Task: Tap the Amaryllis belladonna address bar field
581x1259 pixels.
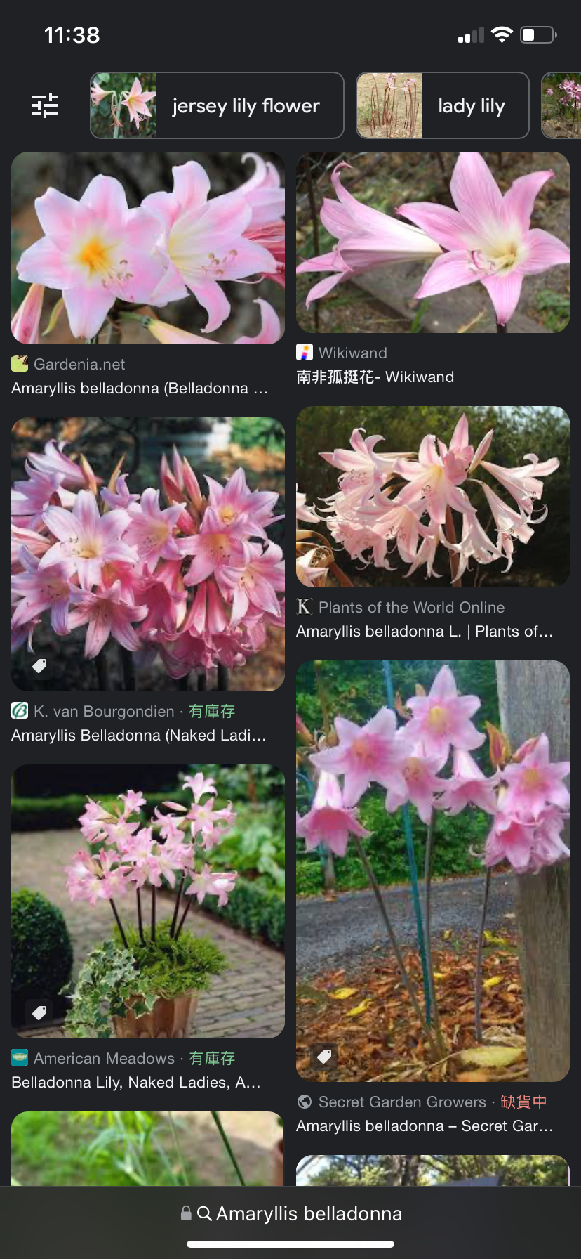Action: (x=290, y=1213)
